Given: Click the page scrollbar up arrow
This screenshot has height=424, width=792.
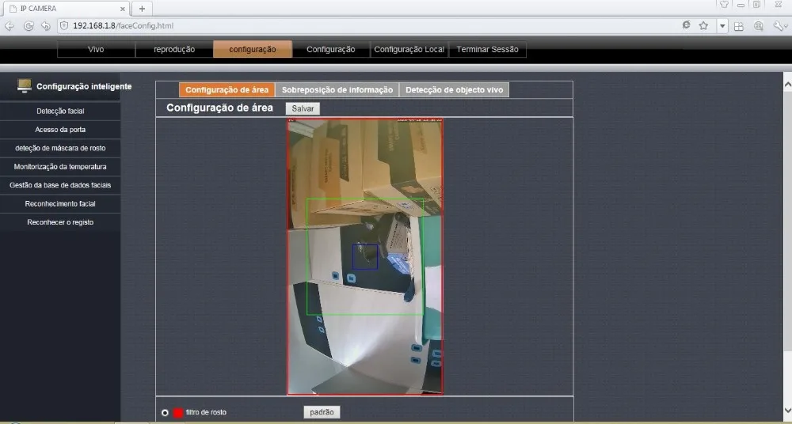Looking at the screenshot, I should [x=787, y=85].
